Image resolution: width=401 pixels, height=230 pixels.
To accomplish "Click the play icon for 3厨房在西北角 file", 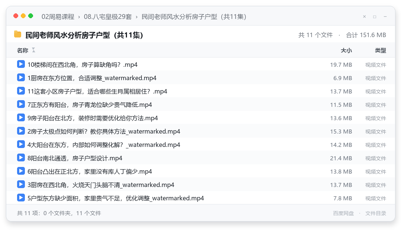I will [x=21, y=184].
